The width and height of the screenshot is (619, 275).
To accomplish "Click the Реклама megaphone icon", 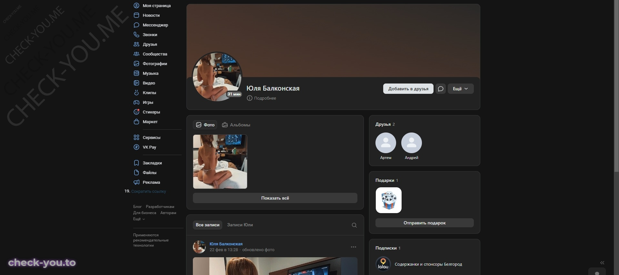I will [136, 182].
